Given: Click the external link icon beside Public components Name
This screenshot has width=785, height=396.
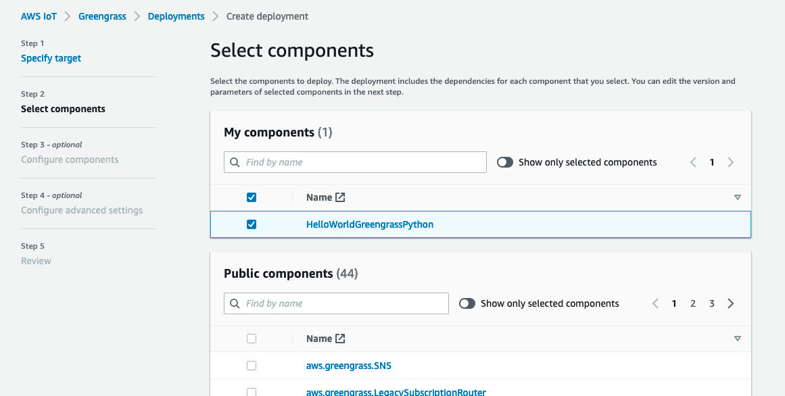Looking at the screenshot, I should [x=340, y=339].
